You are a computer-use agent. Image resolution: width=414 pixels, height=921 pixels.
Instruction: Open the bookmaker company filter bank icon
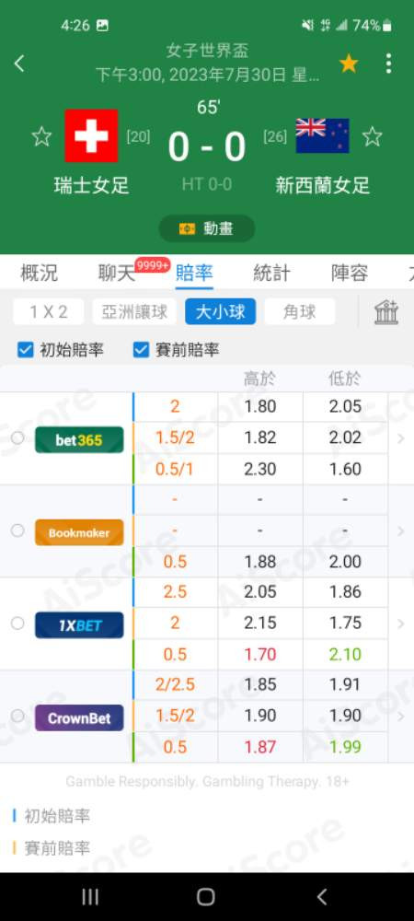coord(386,312)
